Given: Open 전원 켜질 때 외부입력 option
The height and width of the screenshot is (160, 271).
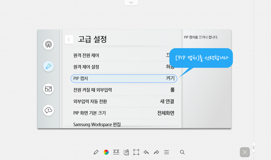Looking at the screenshot, I should (124, 90).
